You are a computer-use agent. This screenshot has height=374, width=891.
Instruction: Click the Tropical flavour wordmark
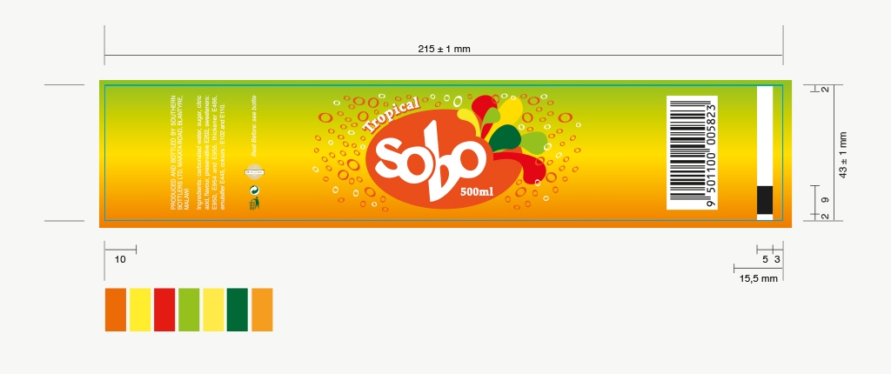coord(392,114)
